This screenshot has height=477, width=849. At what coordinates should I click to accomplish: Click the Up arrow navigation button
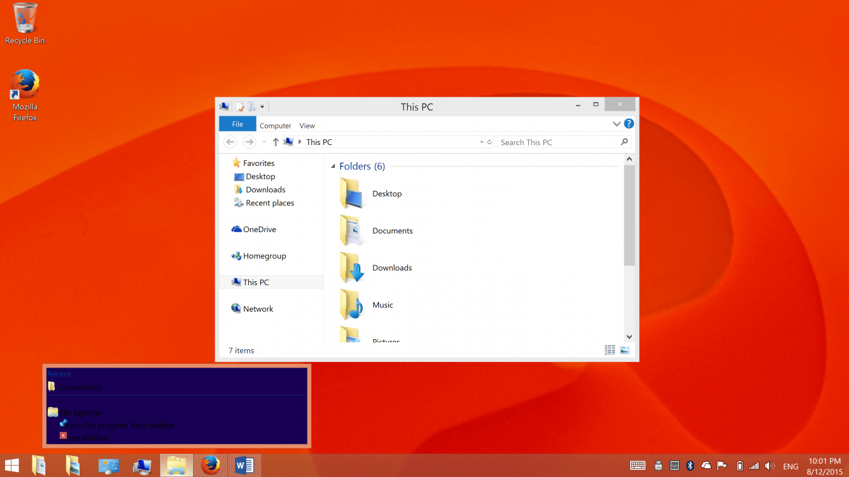click(276, 142)
